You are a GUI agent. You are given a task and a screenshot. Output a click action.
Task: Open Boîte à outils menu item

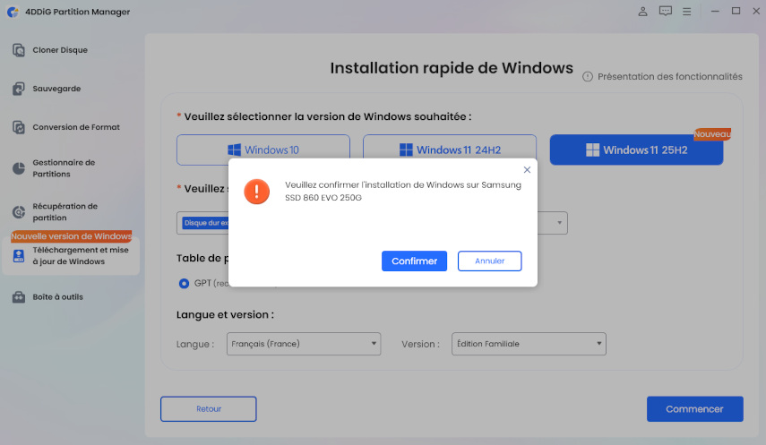tap(57, 297)
